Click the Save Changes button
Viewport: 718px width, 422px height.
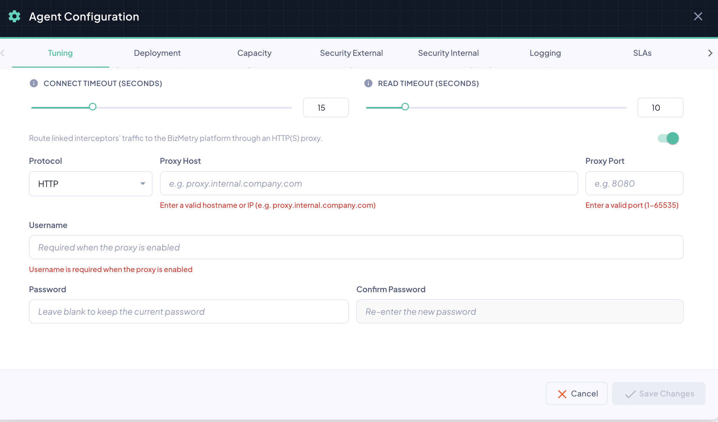pyautogui.click(x=659, y=393)
